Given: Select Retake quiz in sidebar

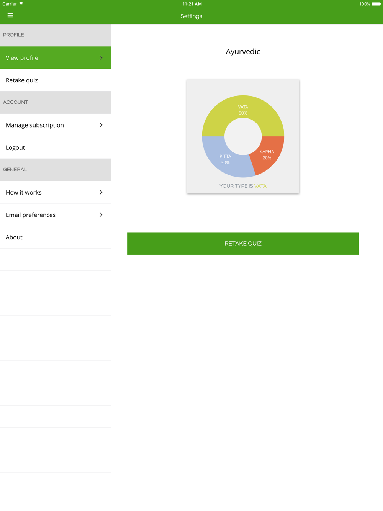Looking at the screenshot, I should coord(55,80).
